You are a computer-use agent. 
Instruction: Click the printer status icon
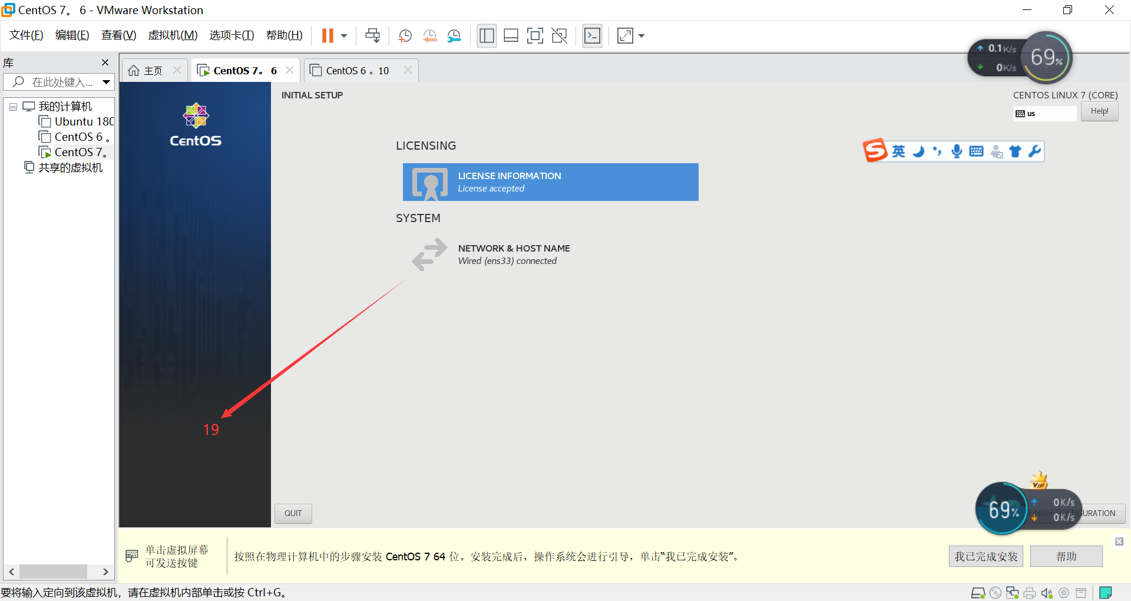(x=1030, y=593)
